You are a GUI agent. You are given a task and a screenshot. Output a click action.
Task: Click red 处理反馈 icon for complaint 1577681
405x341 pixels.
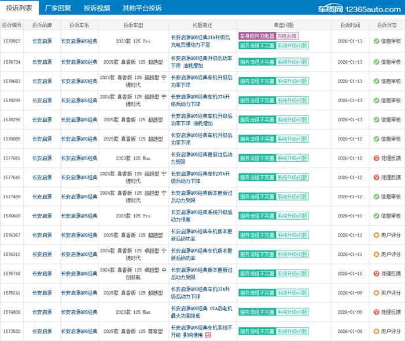click(376, 158)
